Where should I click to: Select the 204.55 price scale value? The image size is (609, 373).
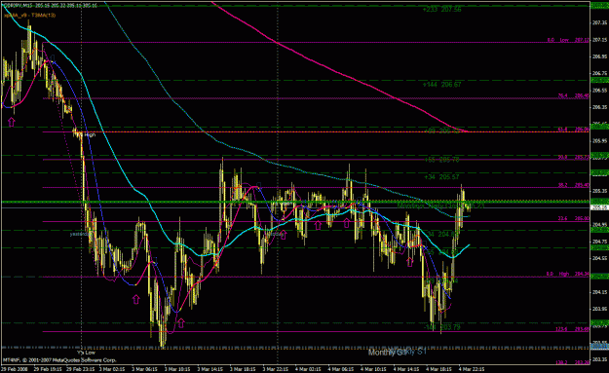click(600, 258)
